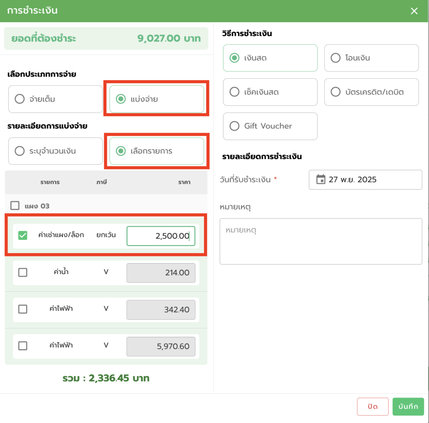Select Gift Voucher payment method
The width and height of the screenshot is (429, 423).
coord(235,126)
